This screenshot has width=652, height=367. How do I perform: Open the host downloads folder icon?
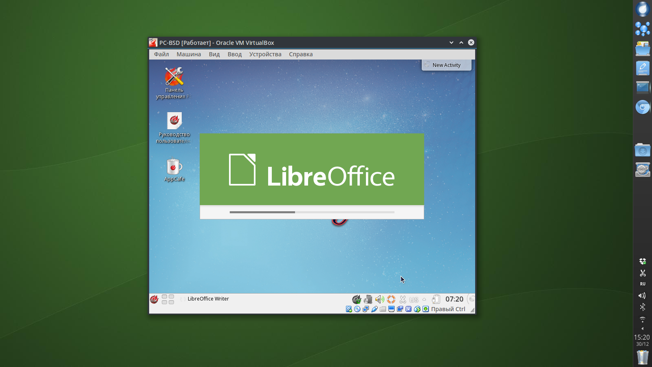[643, 150]
